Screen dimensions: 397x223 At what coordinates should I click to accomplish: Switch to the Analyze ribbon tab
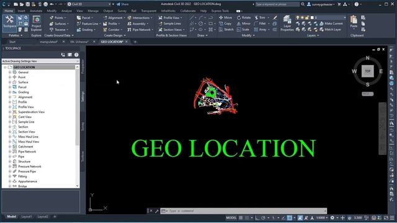coord(66,11)
